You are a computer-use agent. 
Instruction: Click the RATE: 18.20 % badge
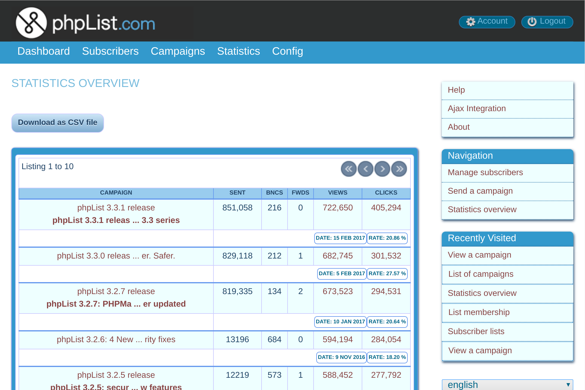[387, 357]
